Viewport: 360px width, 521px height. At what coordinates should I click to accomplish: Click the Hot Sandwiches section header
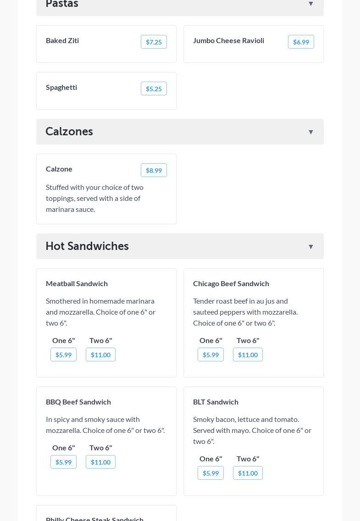(87, 246)
